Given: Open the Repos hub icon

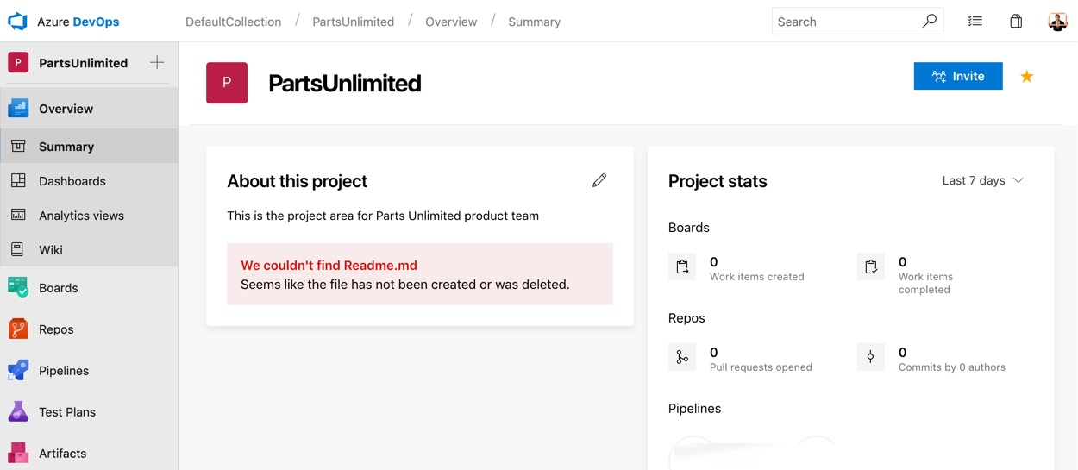Looking at the screenshot, I should pyautogui.click(x=18, y=329).
